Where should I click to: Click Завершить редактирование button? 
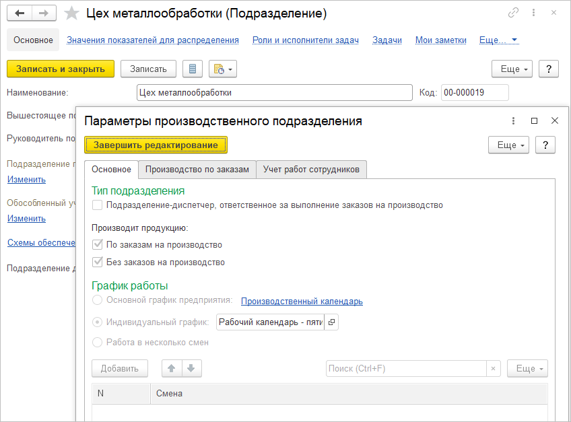pos(156,145)
